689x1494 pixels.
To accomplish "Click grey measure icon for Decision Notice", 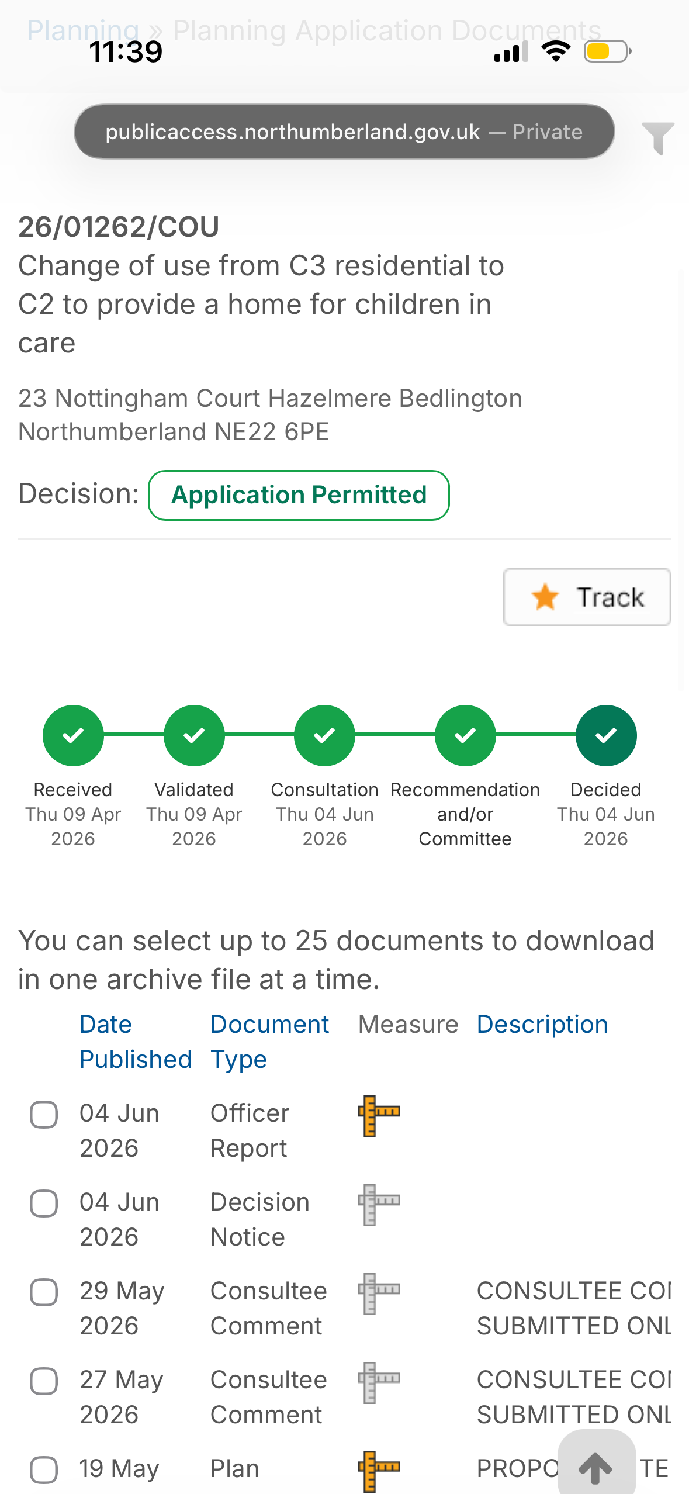I will (x=379, y=1205).
